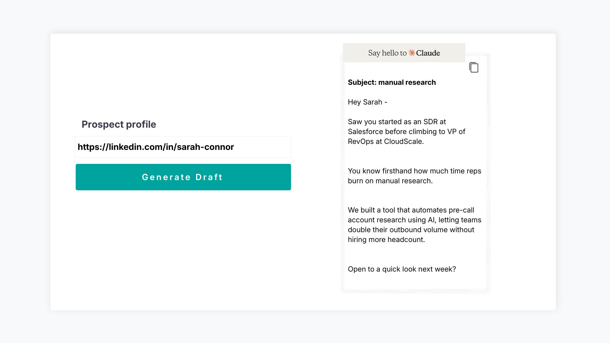Click 'Say hello to' text in header

tap(387, 53)
